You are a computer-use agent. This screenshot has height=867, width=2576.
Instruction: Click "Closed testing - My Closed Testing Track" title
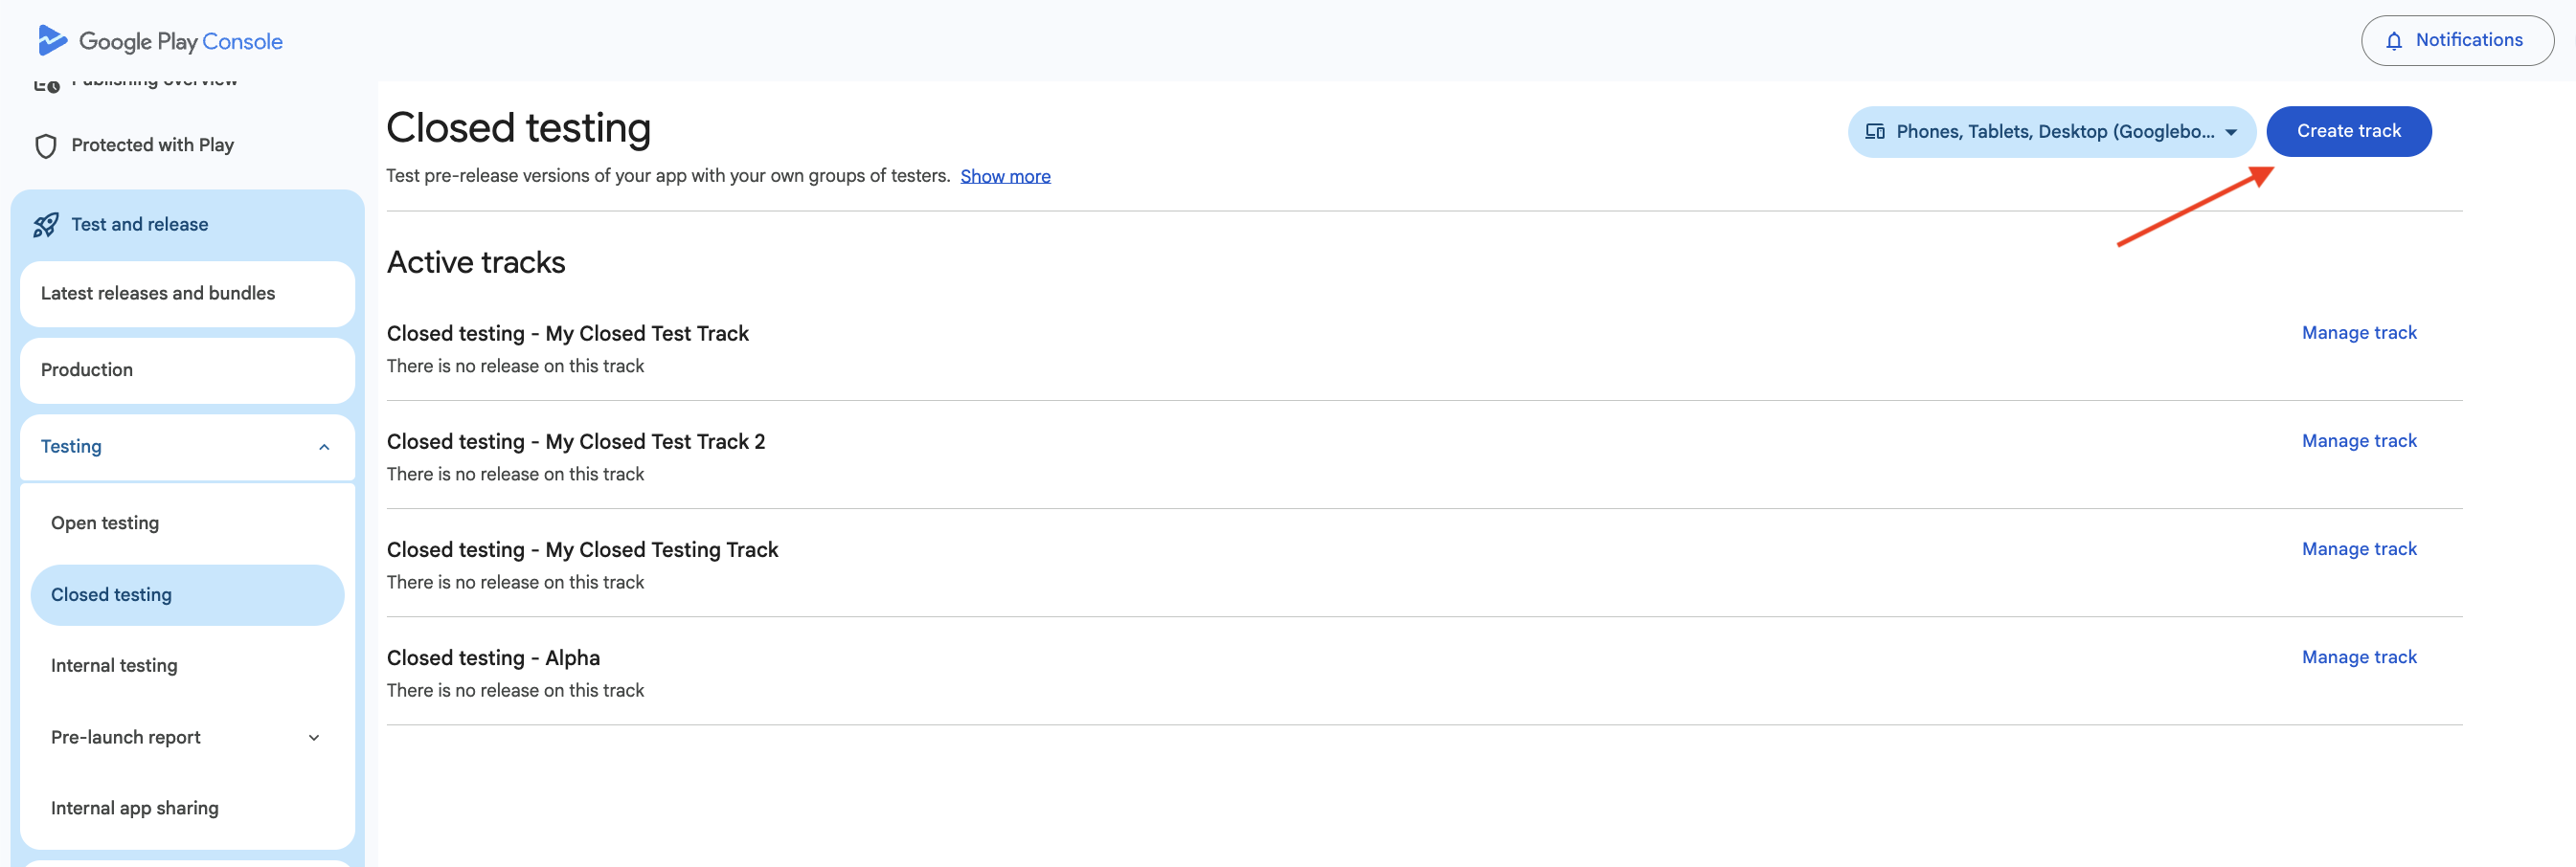click(x=582, y=550)
